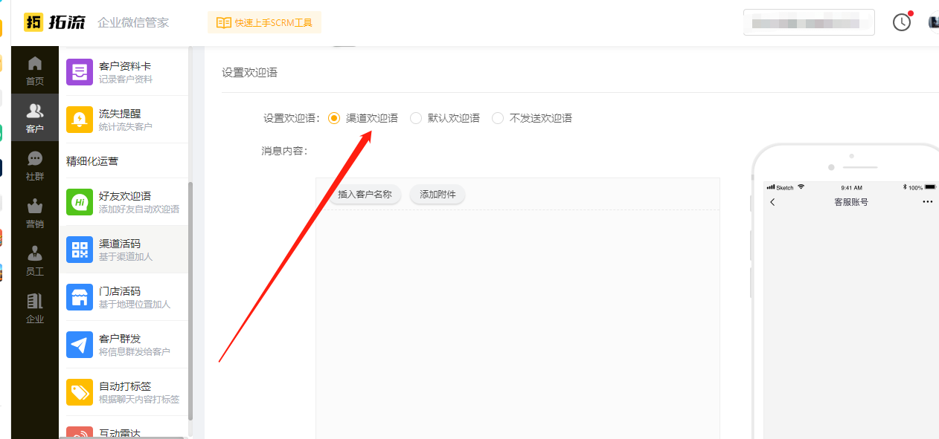Click the 流失提醒 bell icon
This screenshot has width=939, height=439.
[x=80, y=120]
